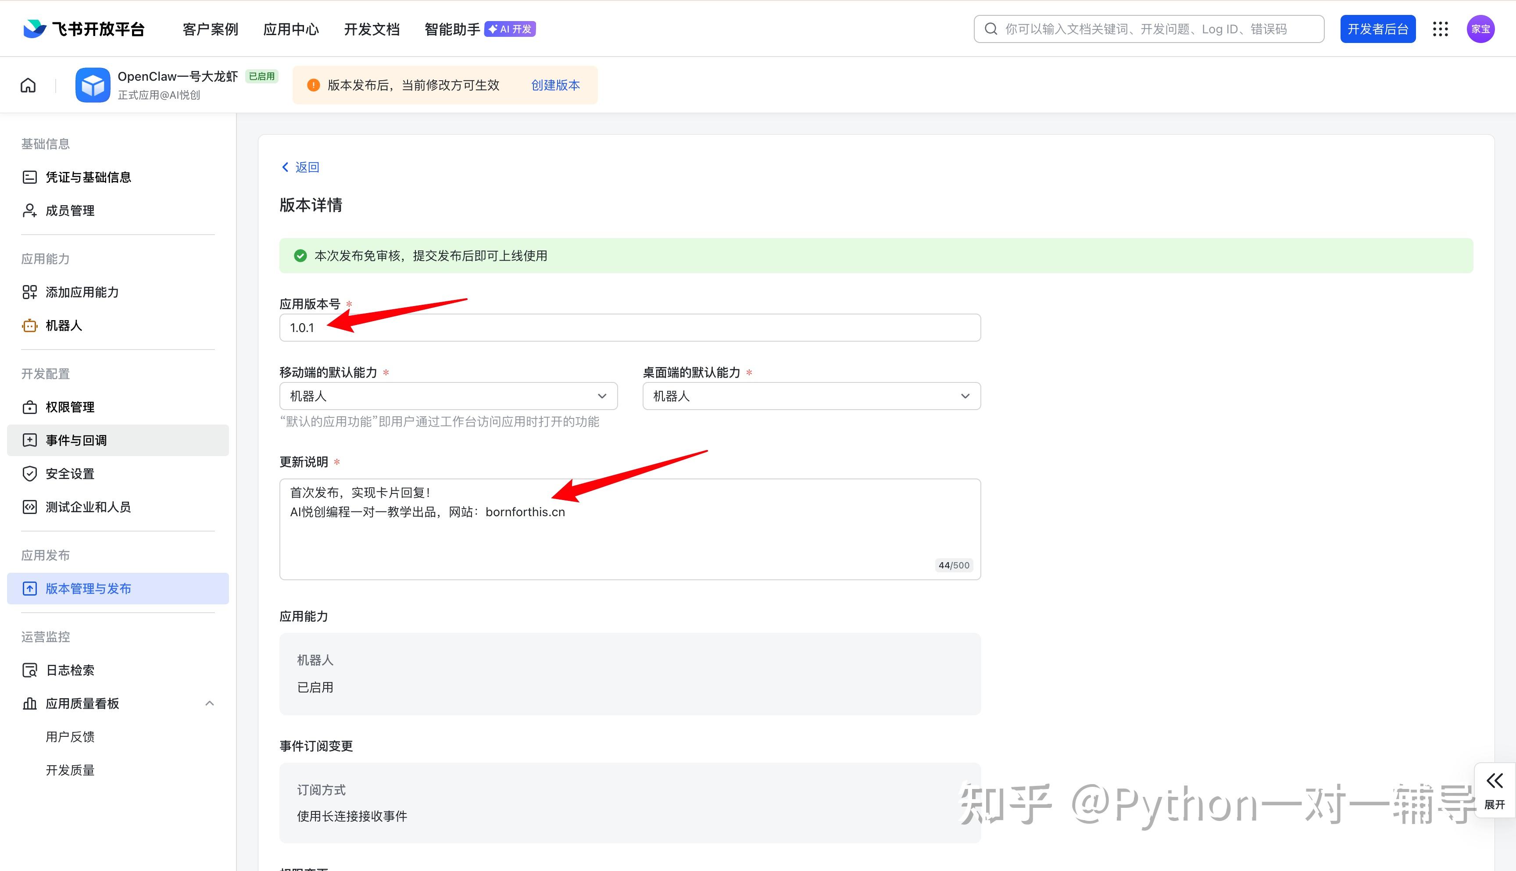Open 应用中心 top menu

[x=291, y=29]
